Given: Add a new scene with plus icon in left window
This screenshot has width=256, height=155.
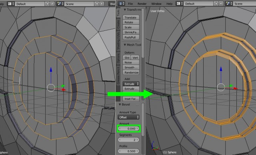Looking at the screenshot, I should [x=97, y=4].
